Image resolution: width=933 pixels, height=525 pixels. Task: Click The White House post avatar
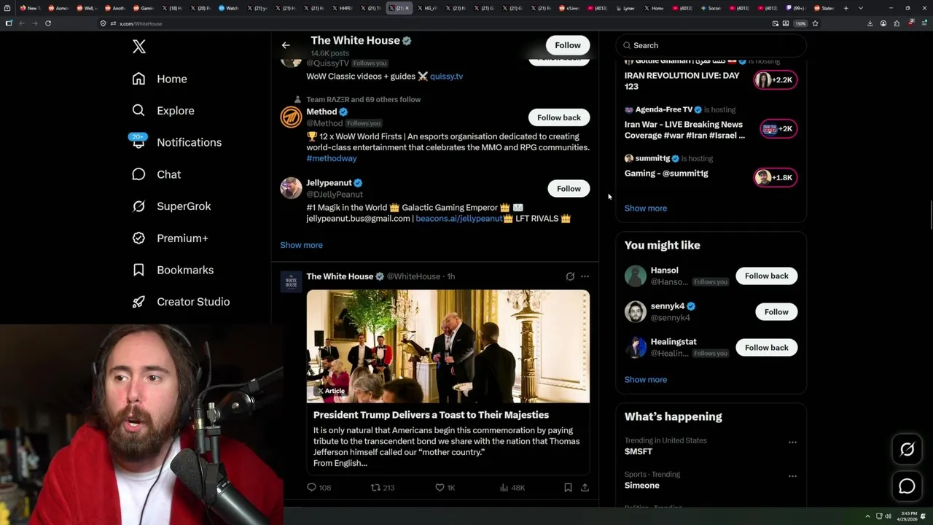pyautogui.click(x=291, y=281)
